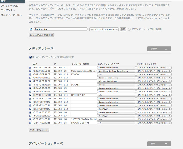Change the Pioneer media receiver type dropdown

pos(116,85)
